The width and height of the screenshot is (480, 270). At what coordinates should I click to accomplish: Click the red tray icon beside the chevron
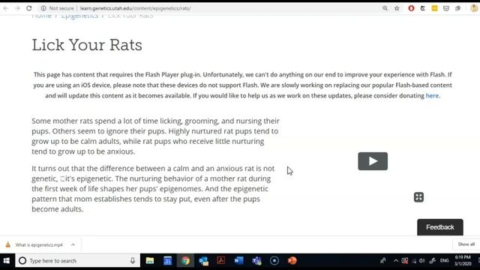pos(405,261)
